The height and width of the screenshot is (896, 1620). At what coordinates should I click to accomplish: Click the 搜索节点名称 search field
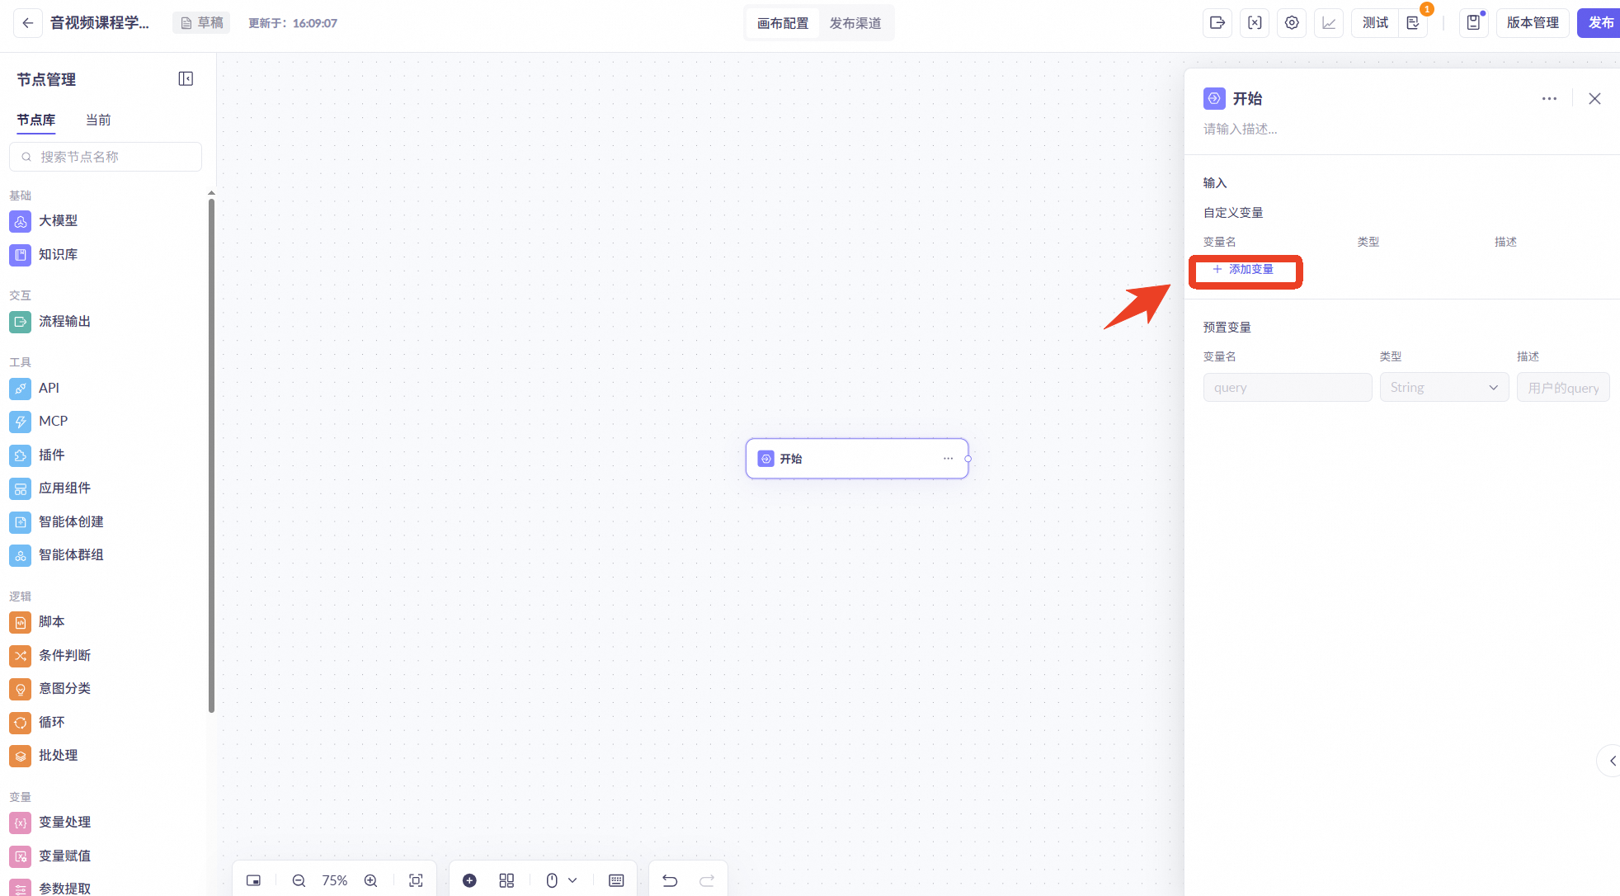point(106,157)
